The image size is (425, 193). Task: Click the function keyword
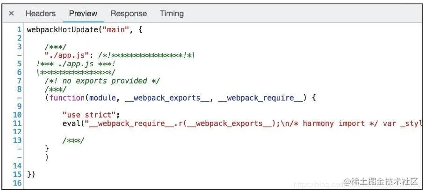pyautogui.click(x=67, y=98)
